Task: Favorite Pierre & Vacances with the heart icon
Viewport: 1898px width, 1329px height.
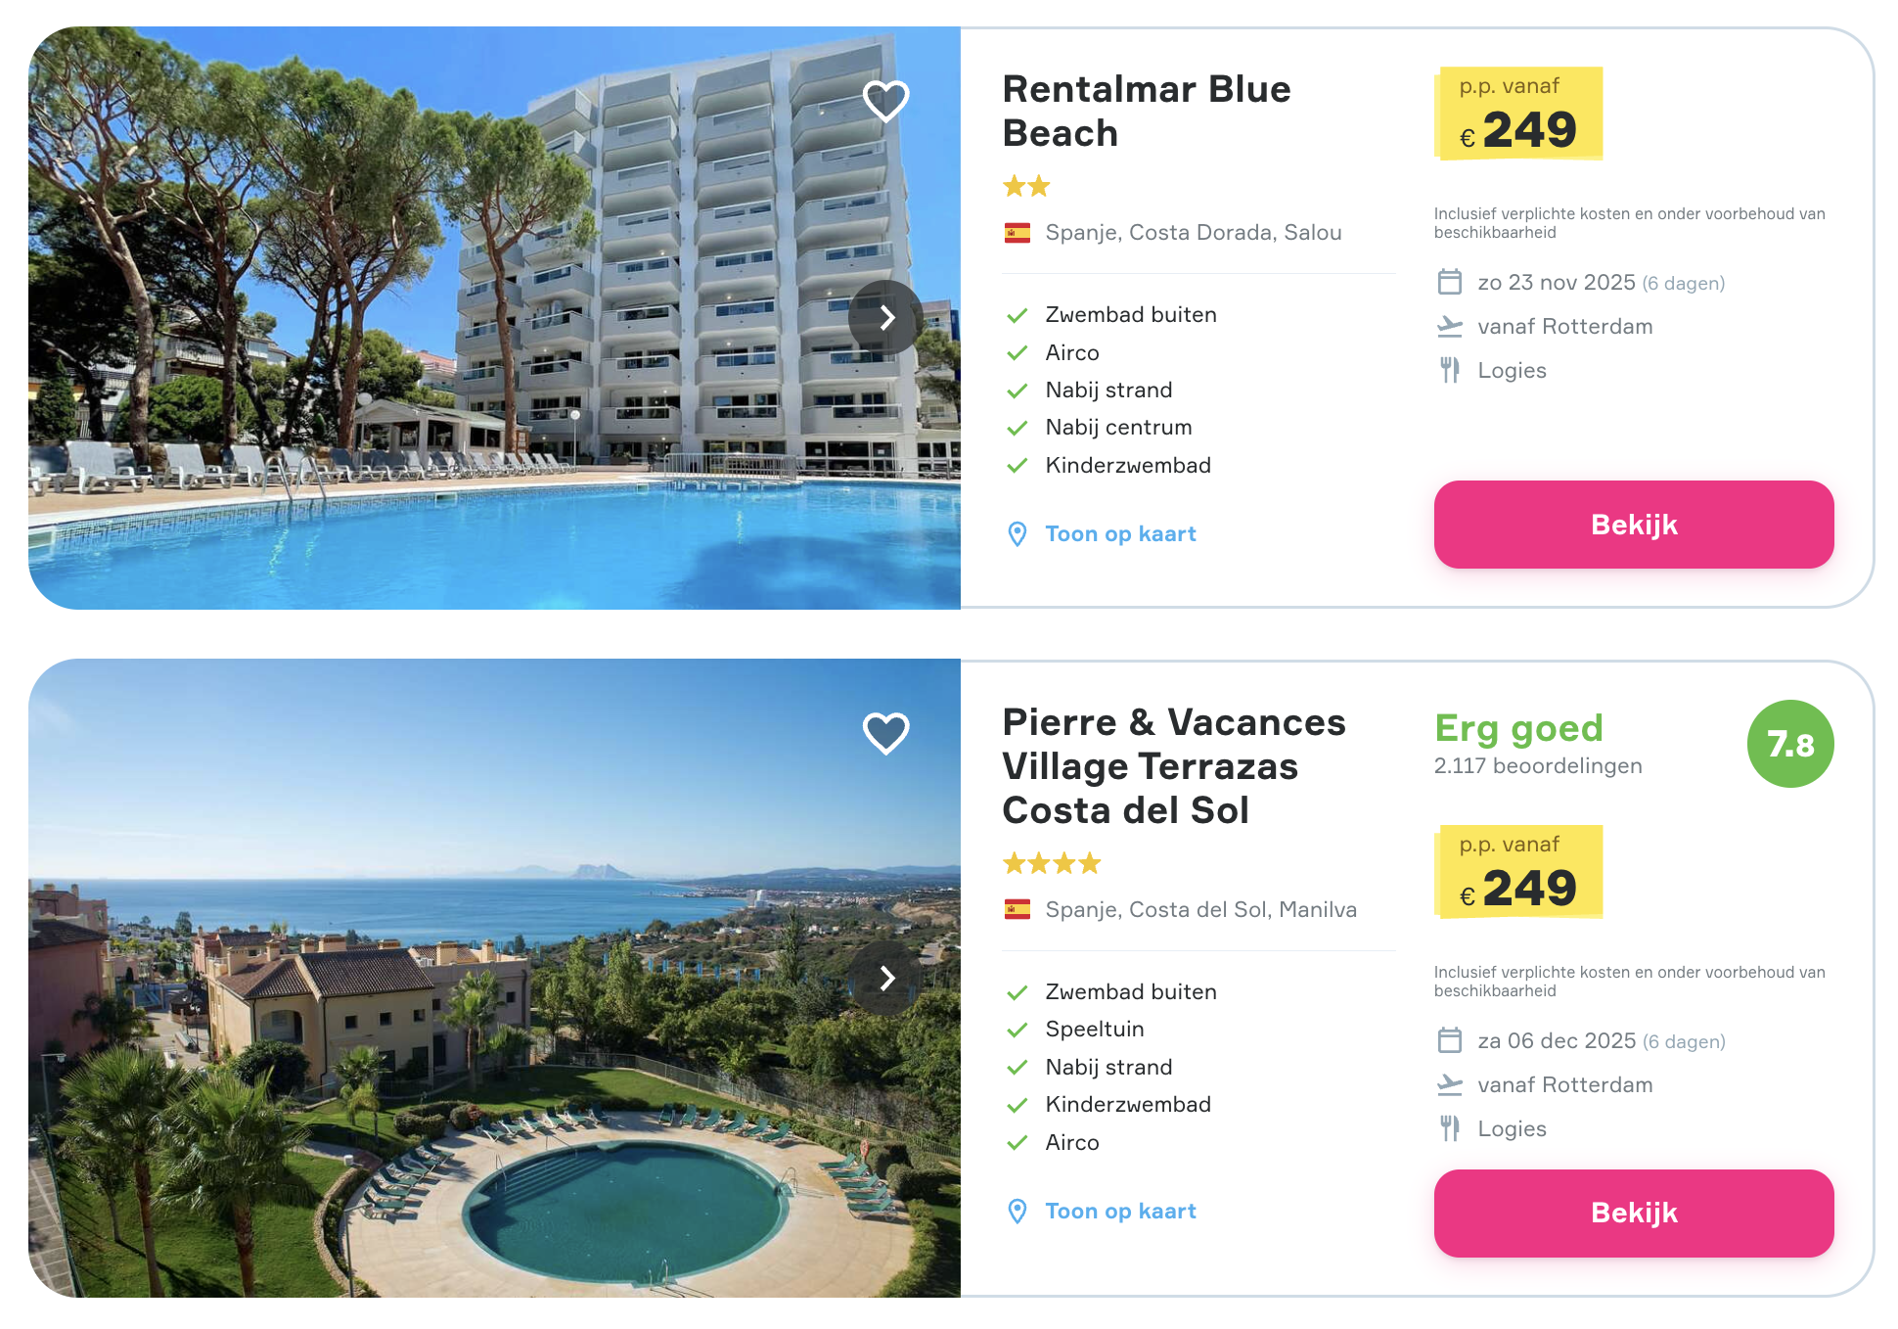Action: tap(886, 732)
